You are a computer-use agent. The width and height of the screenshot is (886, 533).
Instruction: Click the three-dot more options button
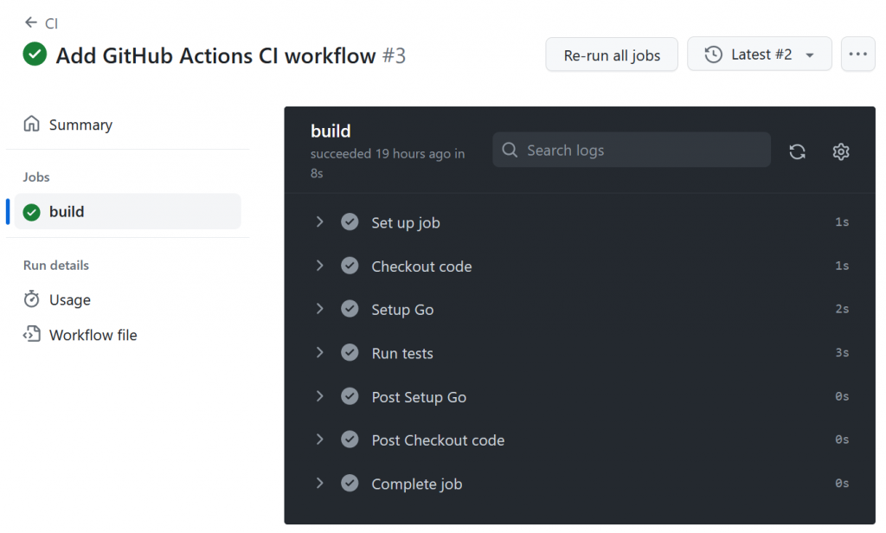pyautogui.click(x=857, y=55)
